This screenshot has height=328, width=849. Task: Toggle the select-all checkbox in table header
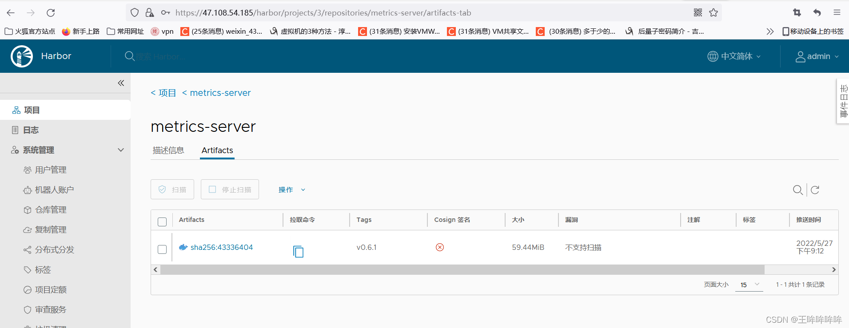[162, 222]
